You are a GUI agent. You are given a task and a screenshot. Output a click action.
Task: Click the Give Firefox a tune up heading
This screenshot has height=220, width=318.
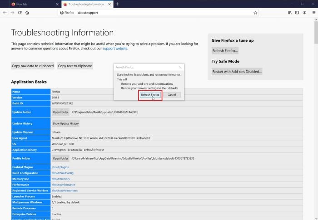point(233,40)
